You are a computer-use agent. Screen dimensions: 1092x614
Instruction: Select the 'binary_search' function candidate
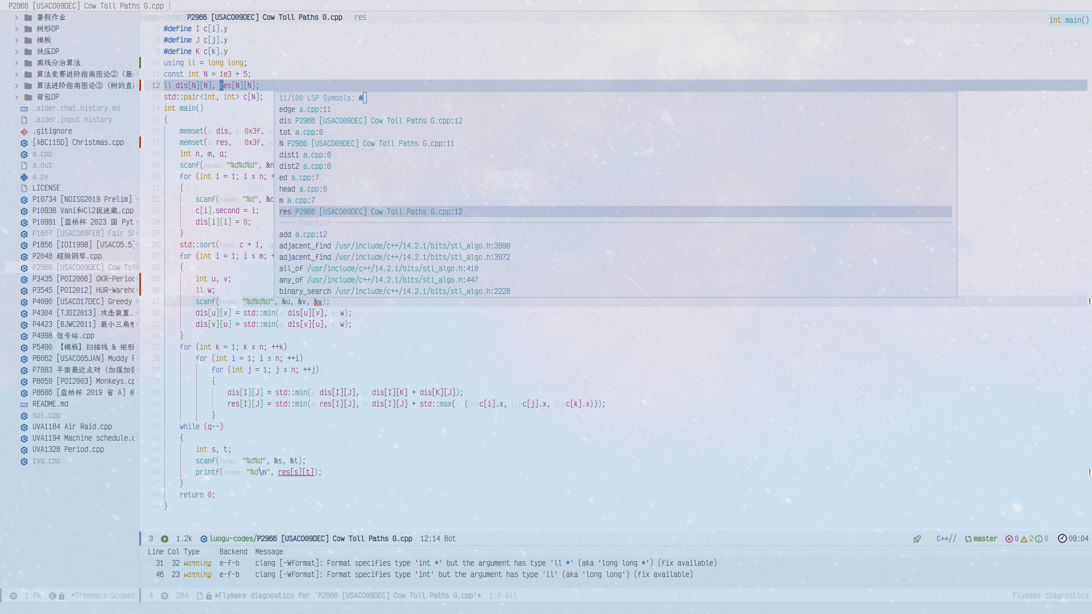615,292
